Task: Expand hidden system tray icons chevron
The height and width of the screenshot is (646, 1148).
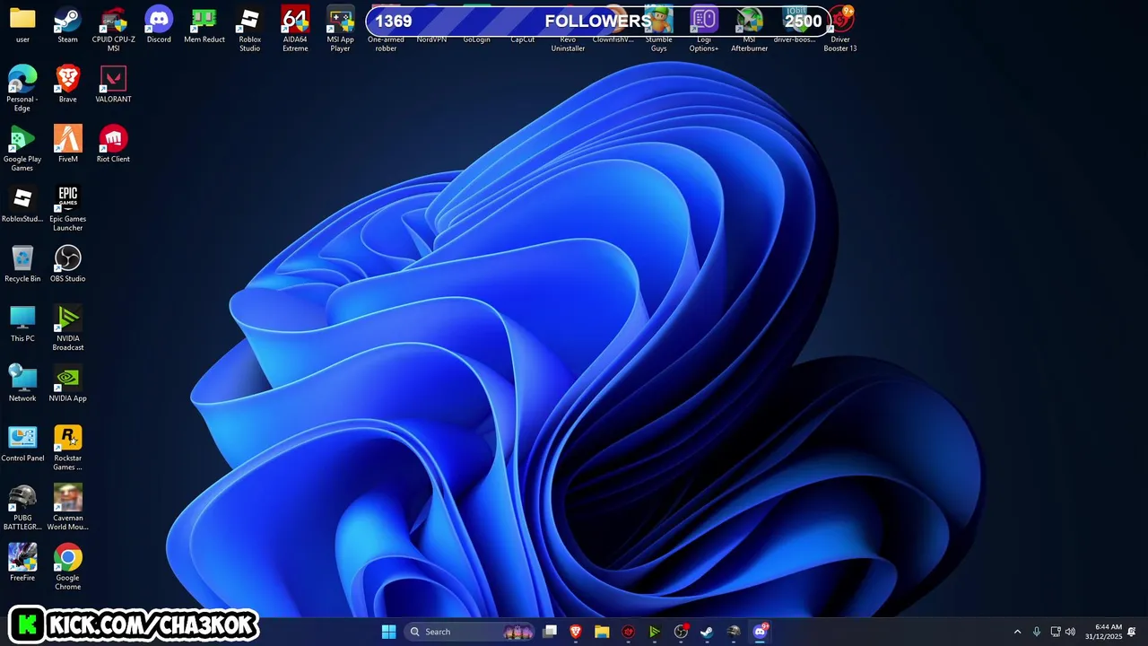Action: [1017, 632]
